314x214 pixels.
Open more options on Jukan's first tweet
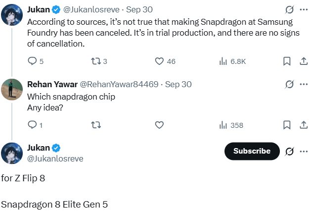pos(304,9)
